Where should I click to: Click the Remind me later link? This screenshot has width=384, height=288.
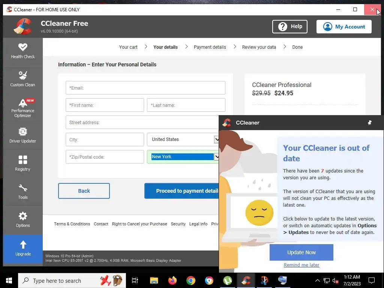coord(301,265)
